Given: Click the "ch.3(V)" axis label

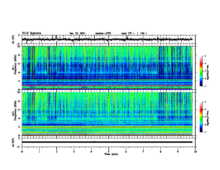Looking at the screenshot, I should [x=13, y=143].
